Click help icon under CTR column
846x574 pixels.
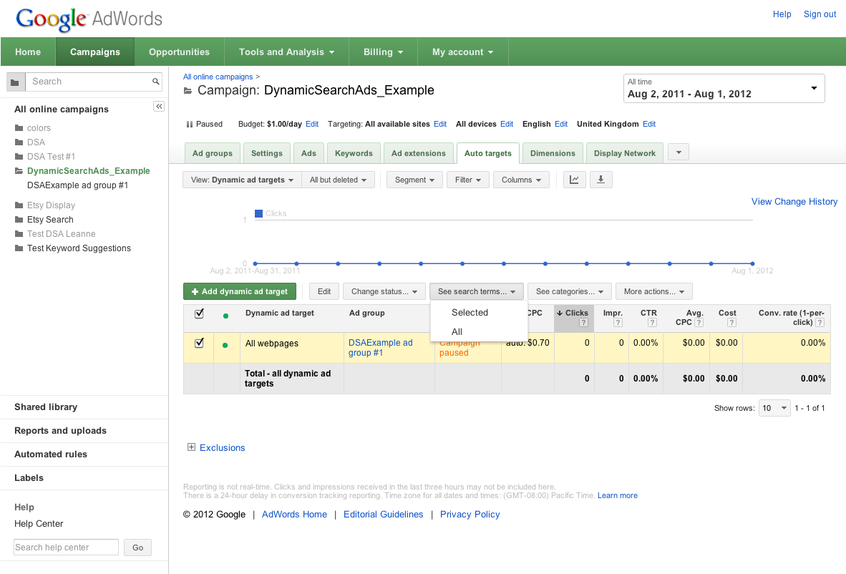(x=652, y=323)
